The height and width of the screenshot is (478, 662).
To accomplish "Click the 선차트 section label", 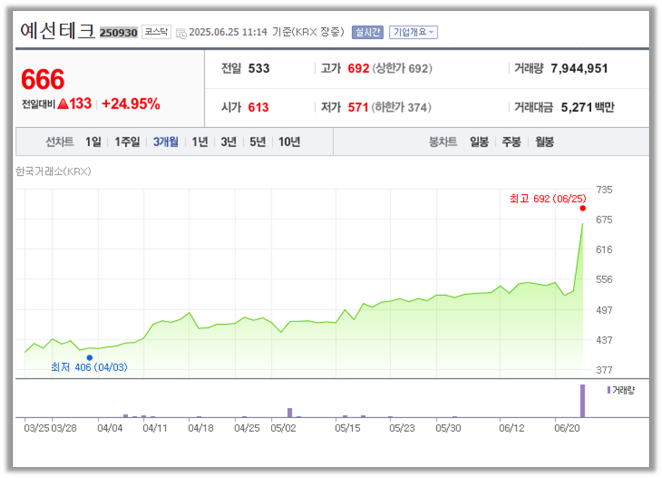I will (x=60, y=142).
